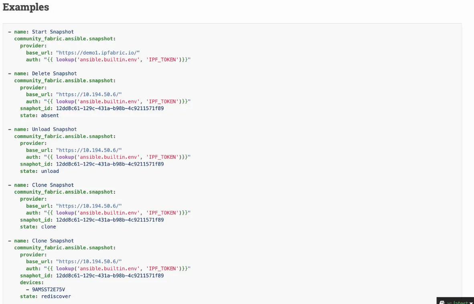The image size is (474, 304).
Task: Click the auth line under Start Snapshot
Action: click(x=108, y=59)
